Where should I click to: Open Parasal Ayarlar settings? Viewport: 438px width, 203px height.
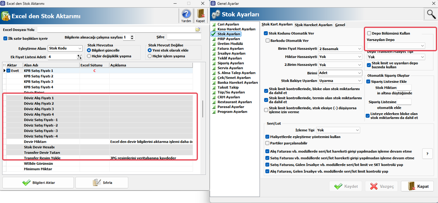coord(231,107)
